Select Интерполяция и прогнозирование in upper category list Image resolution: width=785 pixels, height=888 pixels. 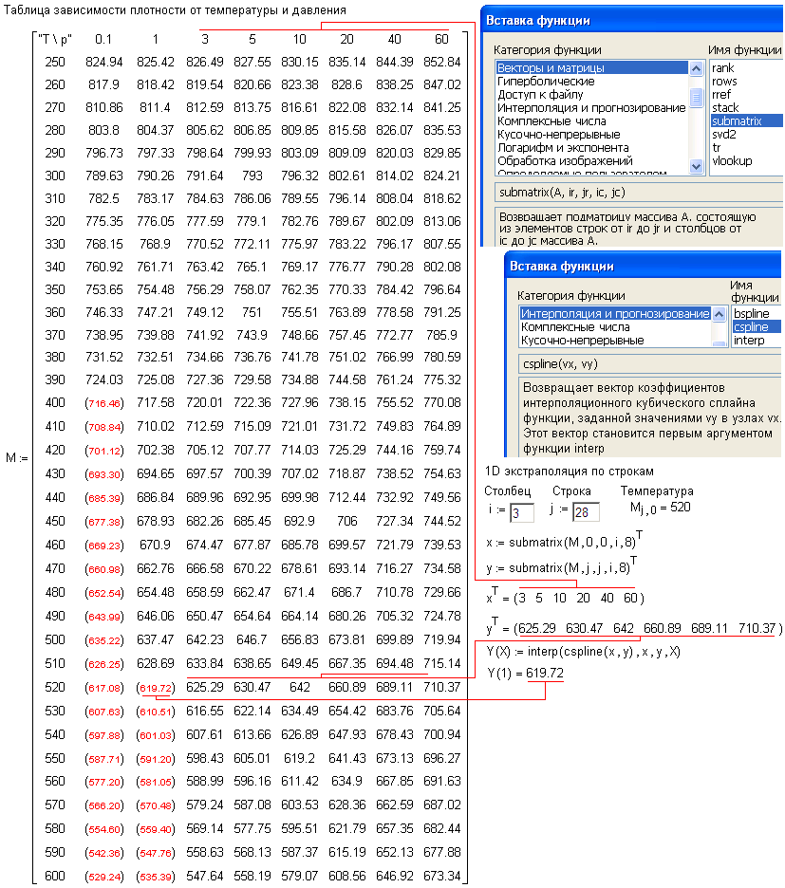pos(591,107)
